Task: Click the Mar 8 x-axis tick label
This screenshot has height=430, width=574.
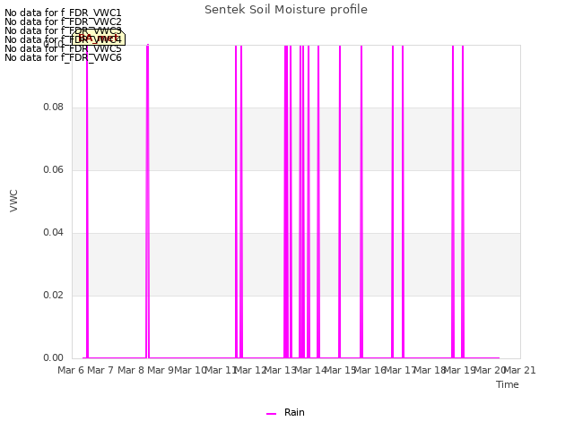Action: pos(130,370)
